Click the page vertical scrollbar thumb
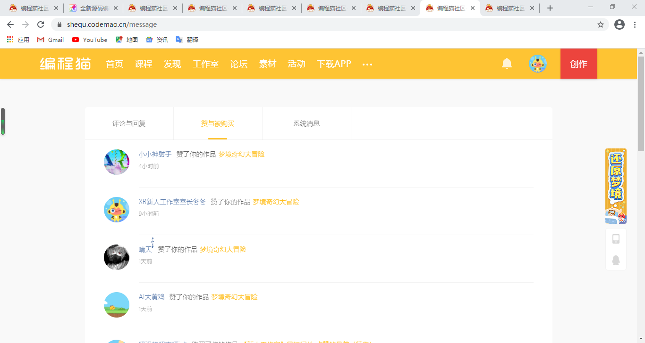 (641, 104)
